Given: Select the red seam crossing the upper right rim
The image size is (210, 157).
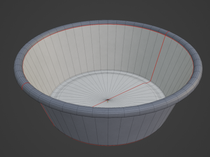Looking at the screenshot, I should tap(168, 34).
